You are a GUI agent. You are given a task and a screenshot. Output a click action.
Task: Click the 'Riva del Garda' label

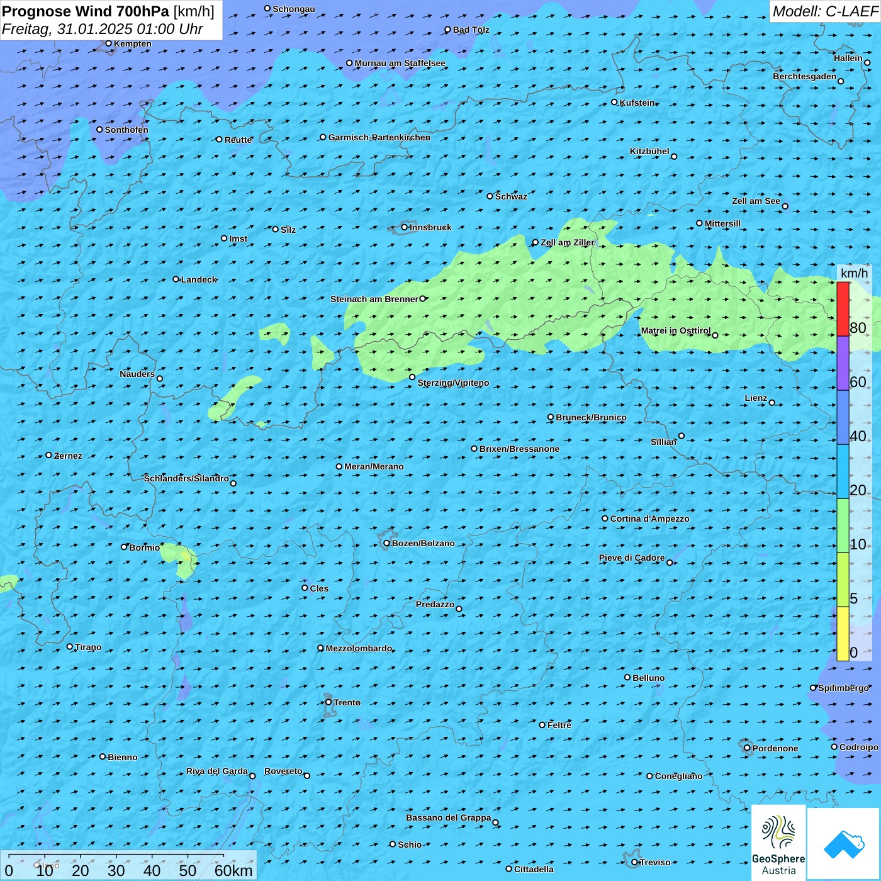(x=217, y=771)
